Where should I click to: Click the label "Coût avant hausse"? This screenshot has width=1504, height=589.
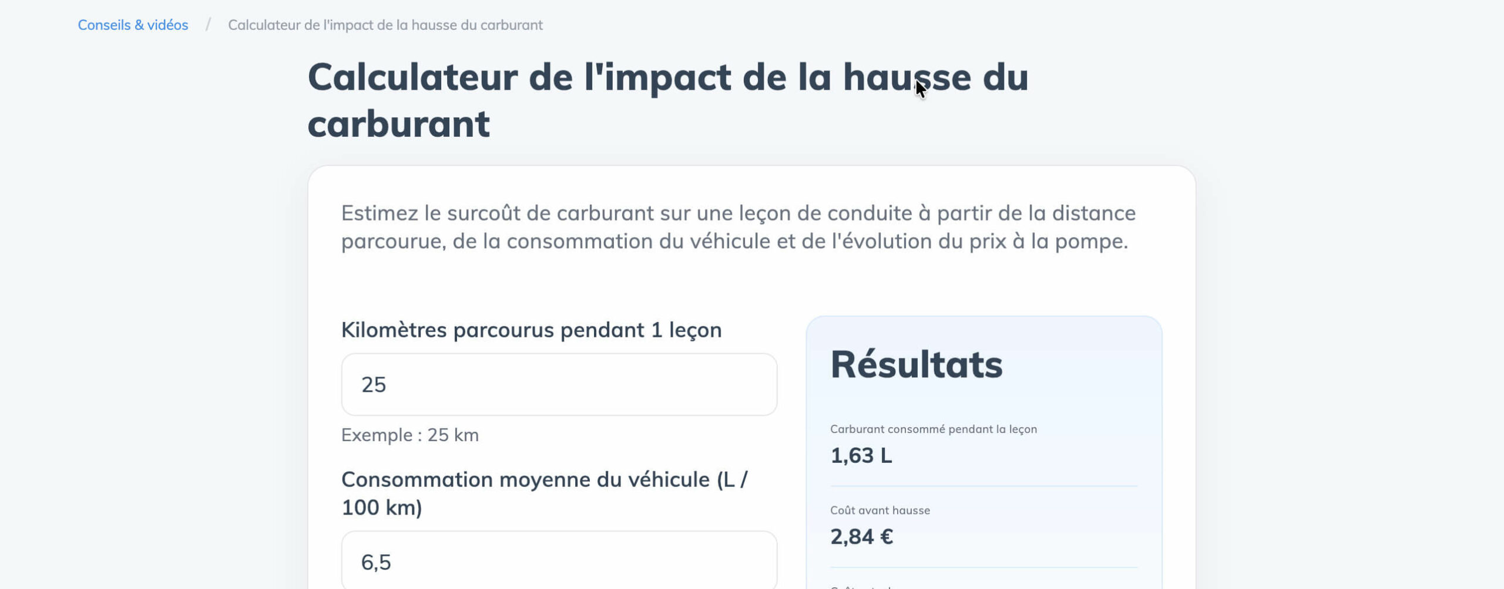click(x=879, y=510)
